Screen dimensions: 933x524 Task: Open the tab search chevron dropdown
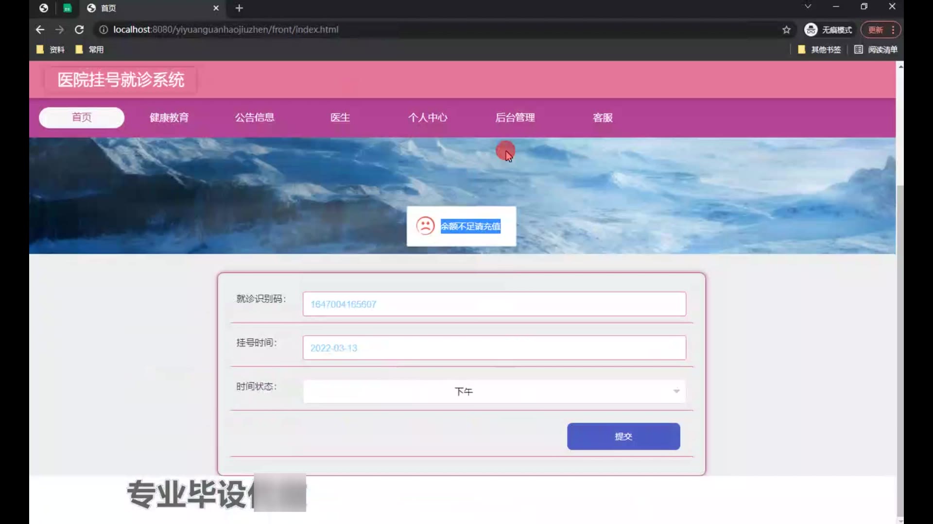point(808,6)
